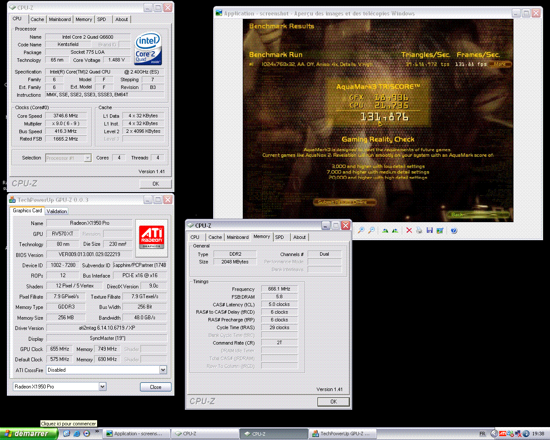The width and height of the screenshot is (550, 440).
Task: Switch to Validation tab in GPU-Z
Action: click(57, 211)
